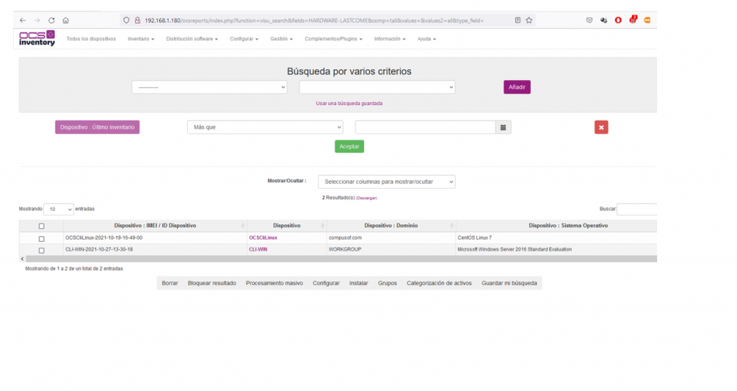Click the orange extension icon in toolbar

(647, 20)
